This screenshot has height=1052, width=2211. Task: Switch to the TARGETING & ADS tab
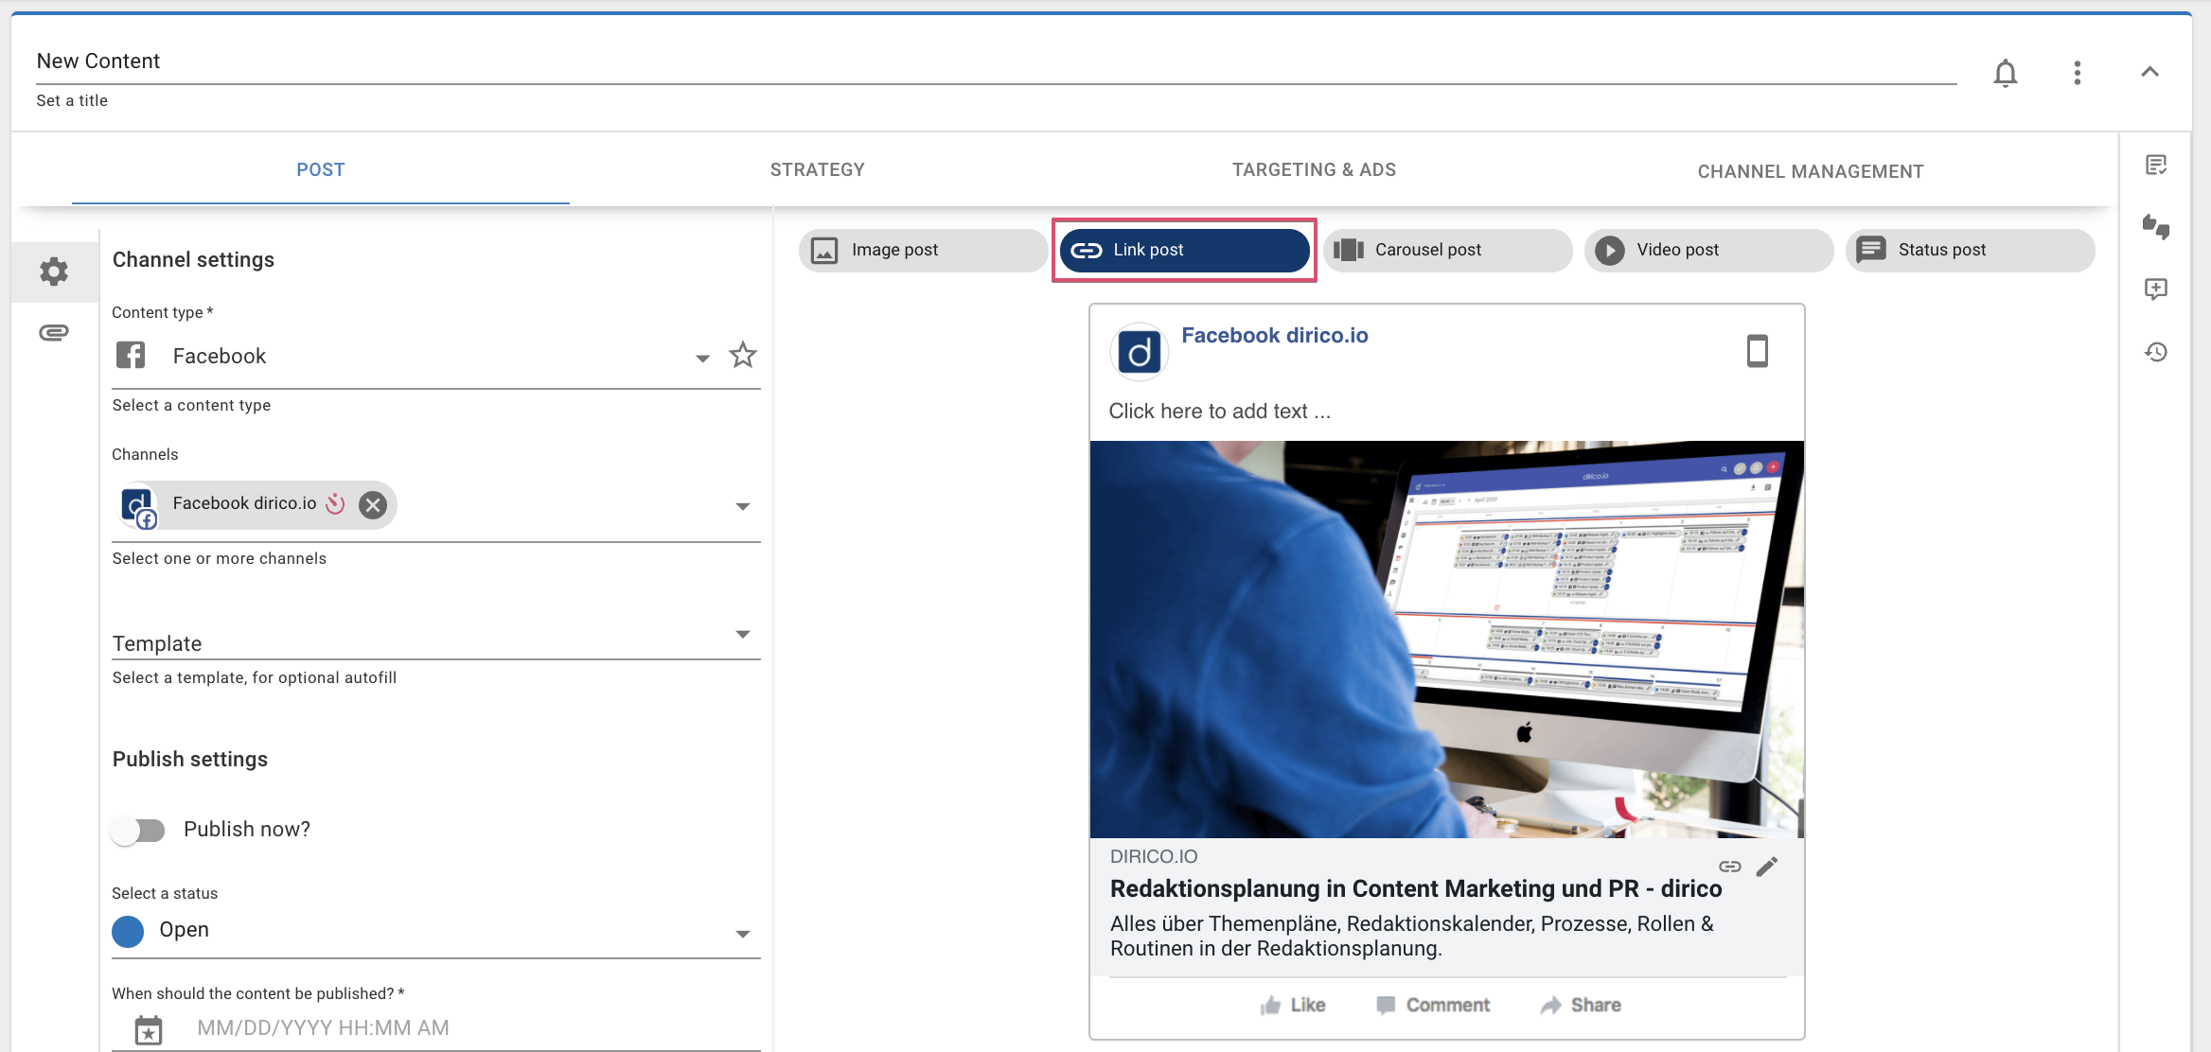[1314, 170]
